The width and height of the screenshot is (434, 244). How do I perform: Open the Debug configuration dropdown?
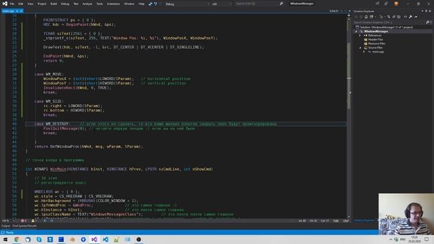187,4
